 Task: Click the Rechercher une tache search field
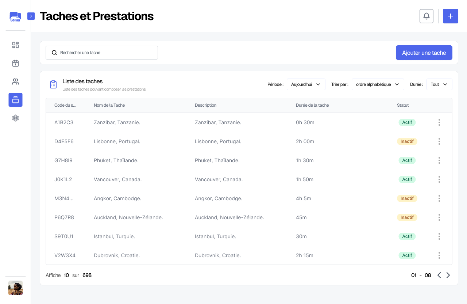[102, 53]
